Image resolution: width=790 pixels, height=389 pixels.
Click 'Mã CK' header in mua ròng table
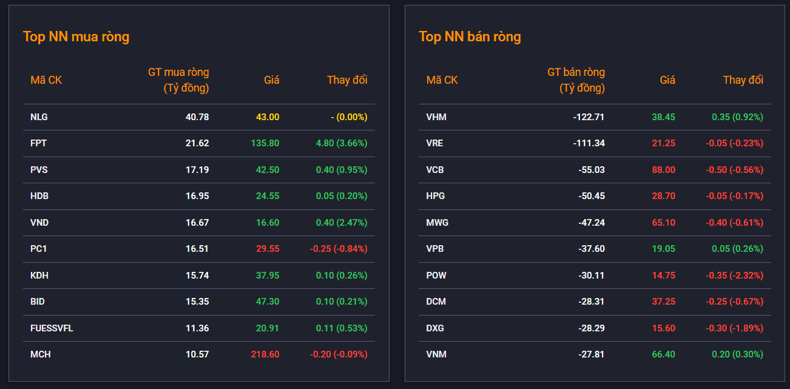click(46, 80)
